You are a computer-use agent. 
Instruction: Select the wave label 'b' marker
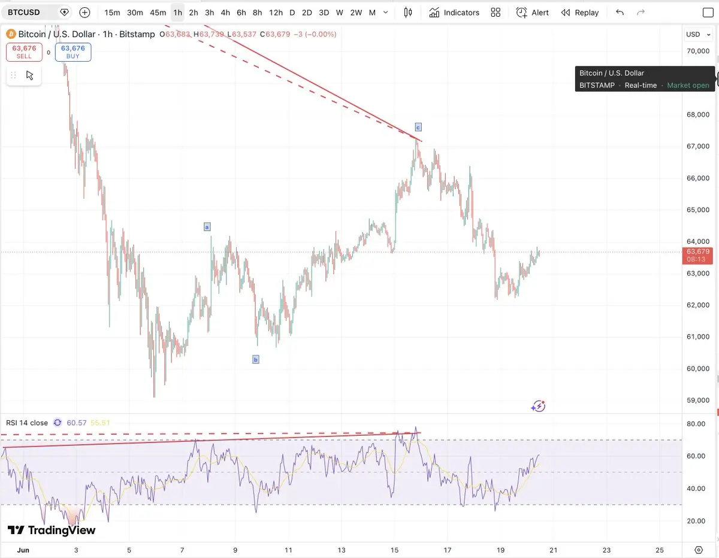256,360
